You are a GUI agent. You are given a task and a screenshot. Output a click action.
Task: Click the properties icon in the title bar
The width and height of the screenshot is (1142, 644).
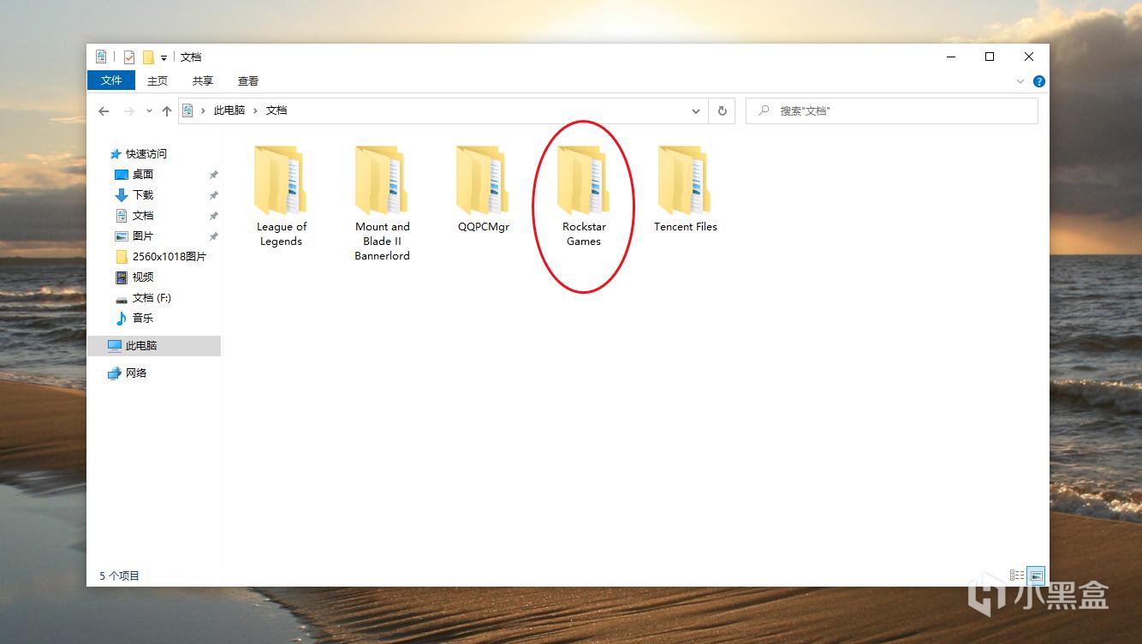tap(129, 57)
